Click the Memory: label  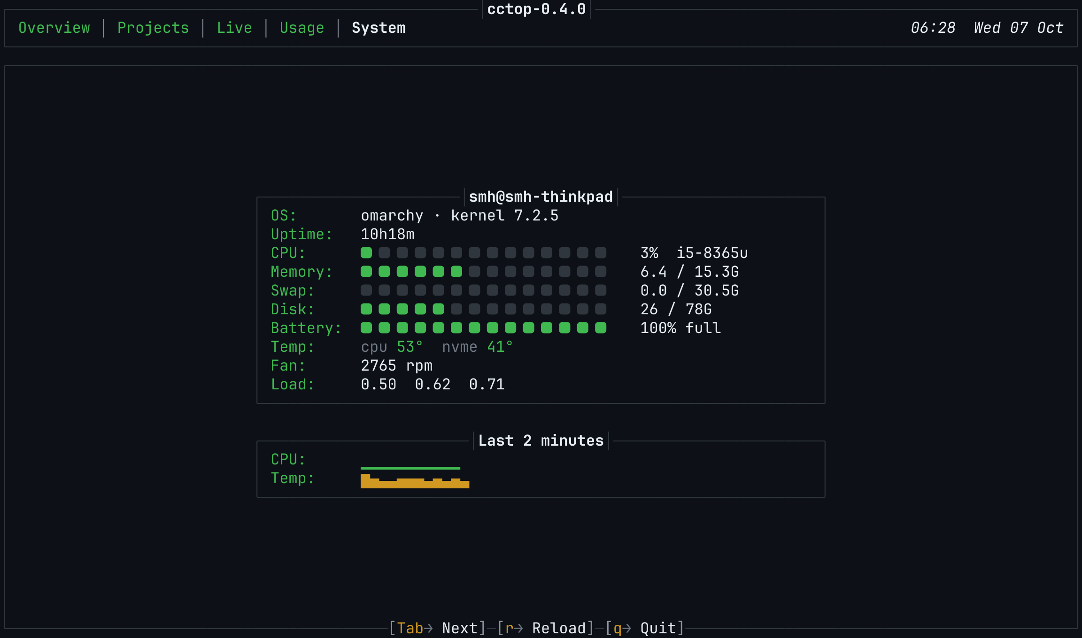301,272
